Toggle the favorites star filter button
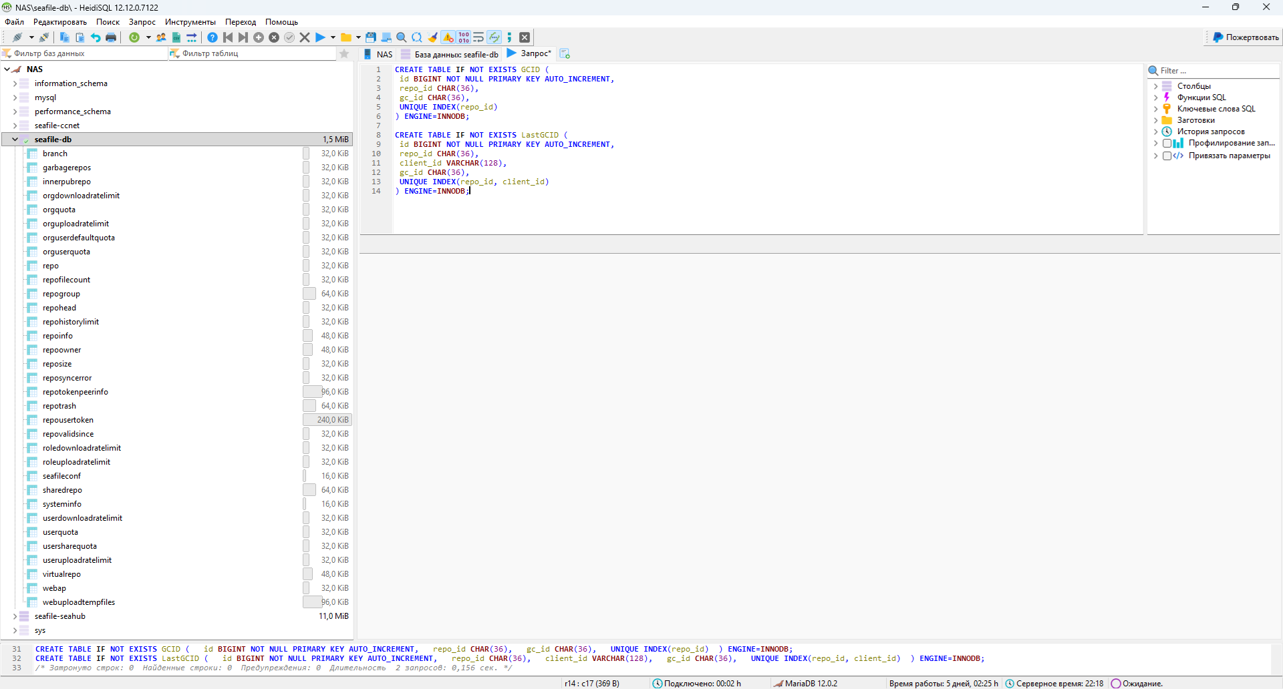 click(344, 53)
